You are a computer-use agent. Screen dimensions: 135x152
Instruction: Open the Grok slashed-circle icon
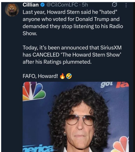[114, 5]
